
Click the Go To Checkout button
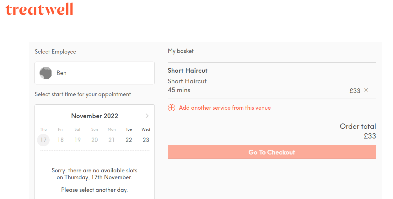coord(272,152)
